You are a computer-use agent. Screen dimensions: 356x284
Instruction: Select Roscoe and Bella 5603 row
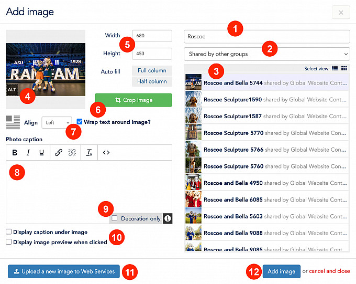pos(267,216)
